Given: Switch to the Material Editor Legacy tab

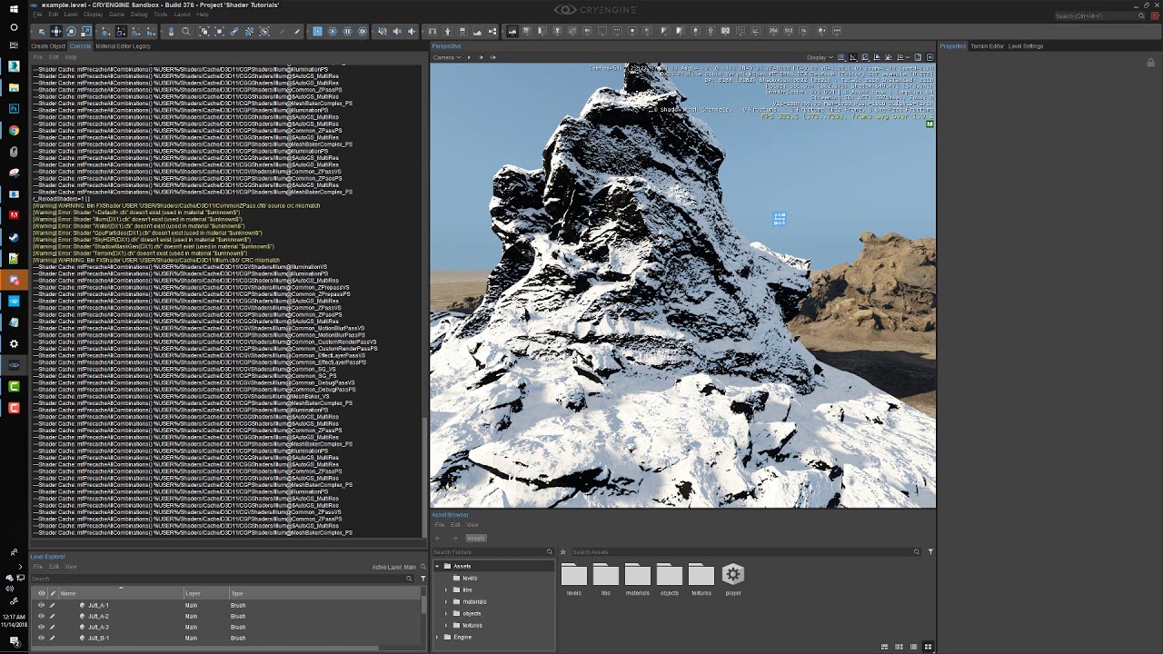Looking at the screenshot, I should (x=123, y=46).
